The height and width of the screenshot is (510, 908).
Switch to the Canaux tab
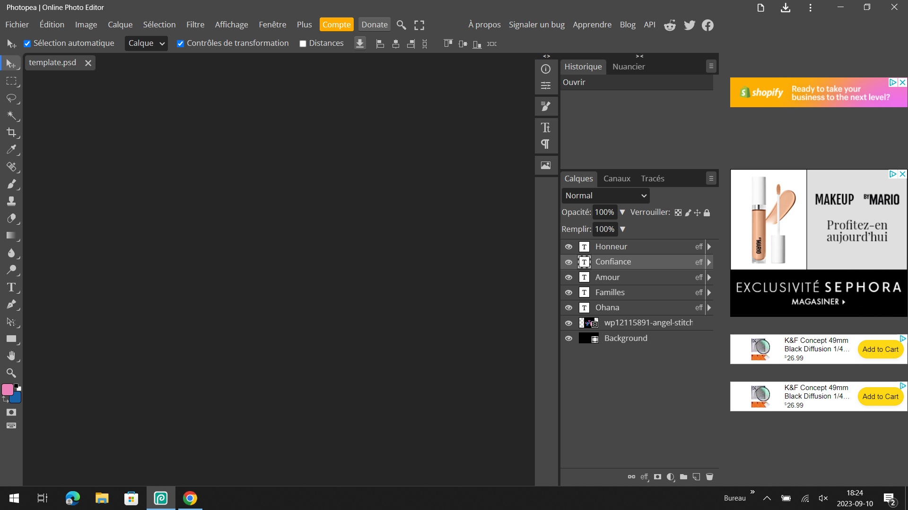point(617,178)
